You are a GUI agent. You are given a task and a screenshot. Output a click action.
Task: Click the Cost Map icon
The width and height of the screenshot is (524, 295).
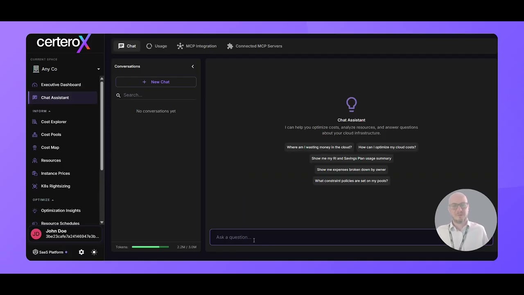(x=35, y=147)
